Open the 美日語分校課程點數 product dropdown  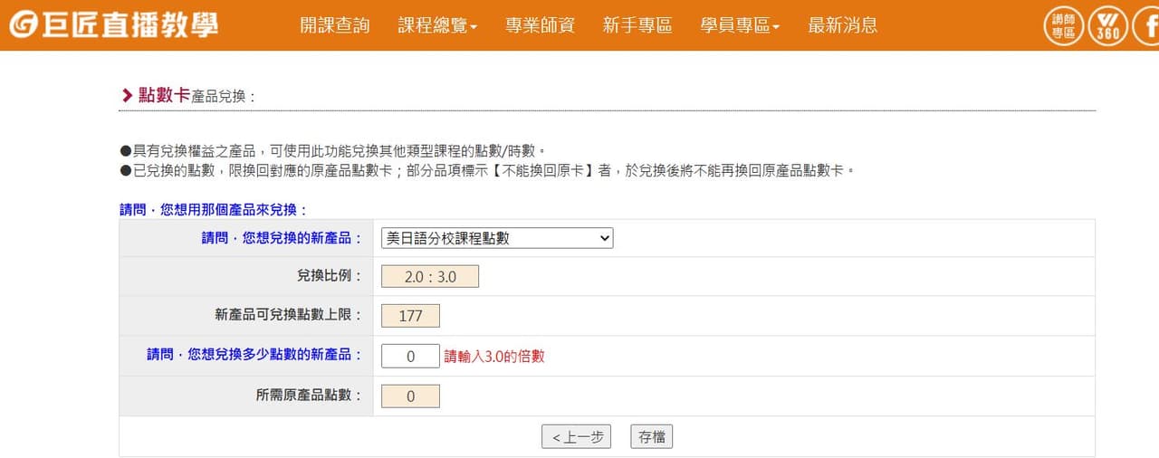[x=497, y=238]
